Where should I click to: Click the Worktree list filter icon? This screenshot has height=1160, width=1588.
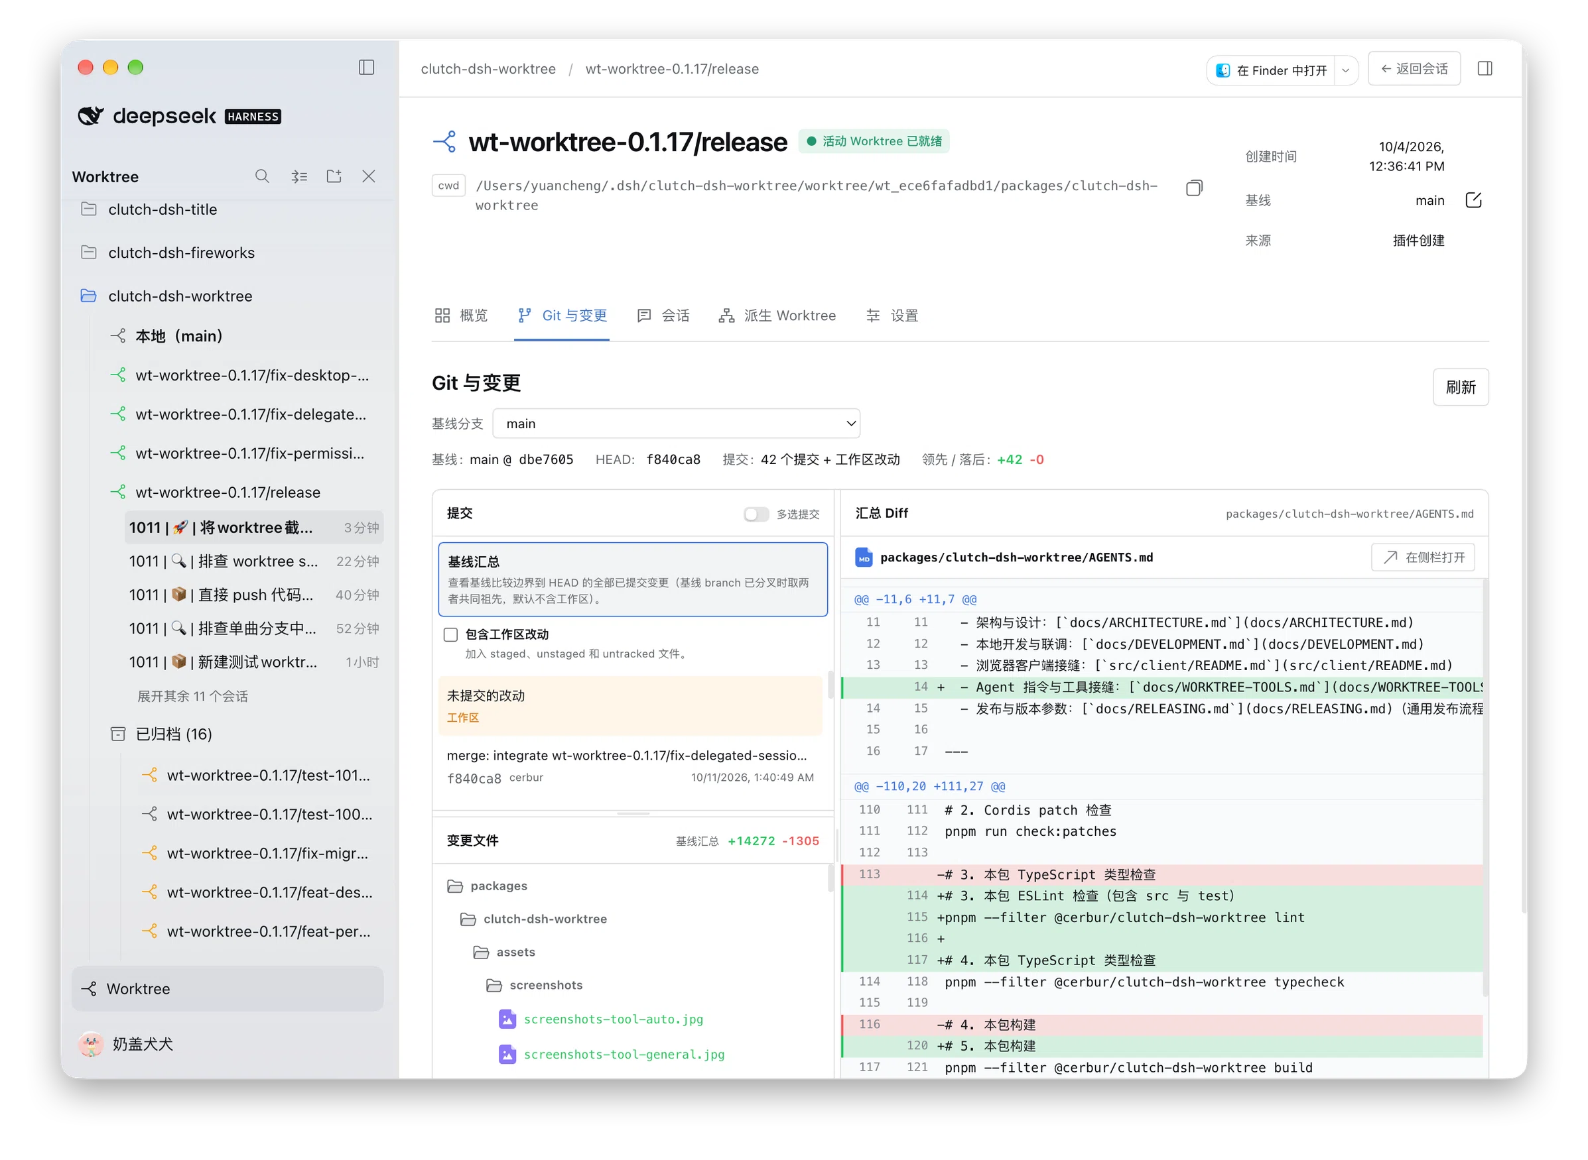(x=299, y=176)
